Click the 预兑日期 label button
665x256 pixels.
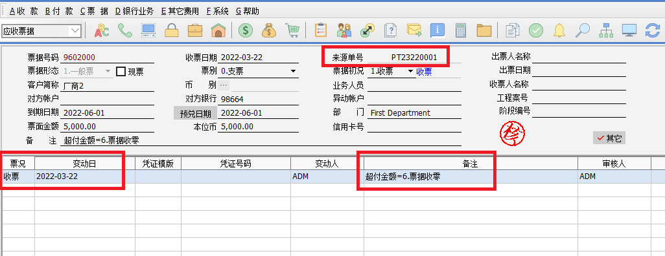point(195,113)
